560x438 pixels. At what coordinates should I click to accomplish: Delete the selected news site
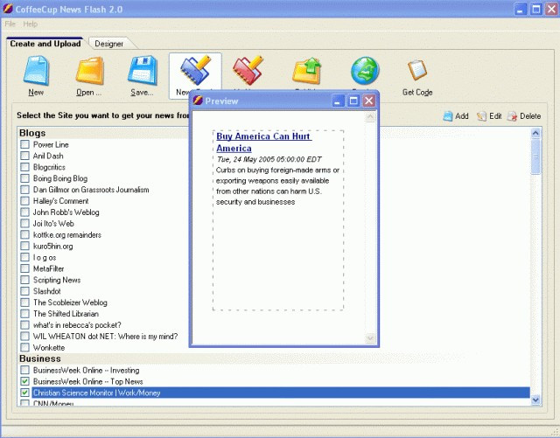coord(524,116)
